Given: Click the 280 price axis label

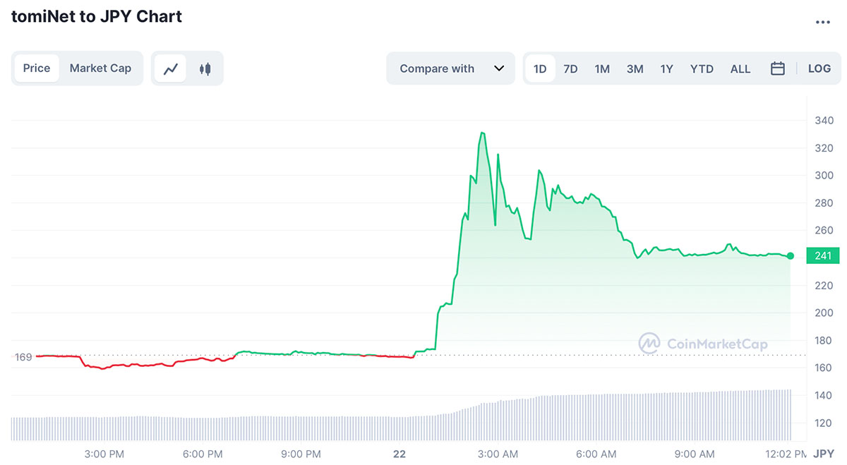Looking at the screenshot, I should pyautogui.click(x=825, y=203).
